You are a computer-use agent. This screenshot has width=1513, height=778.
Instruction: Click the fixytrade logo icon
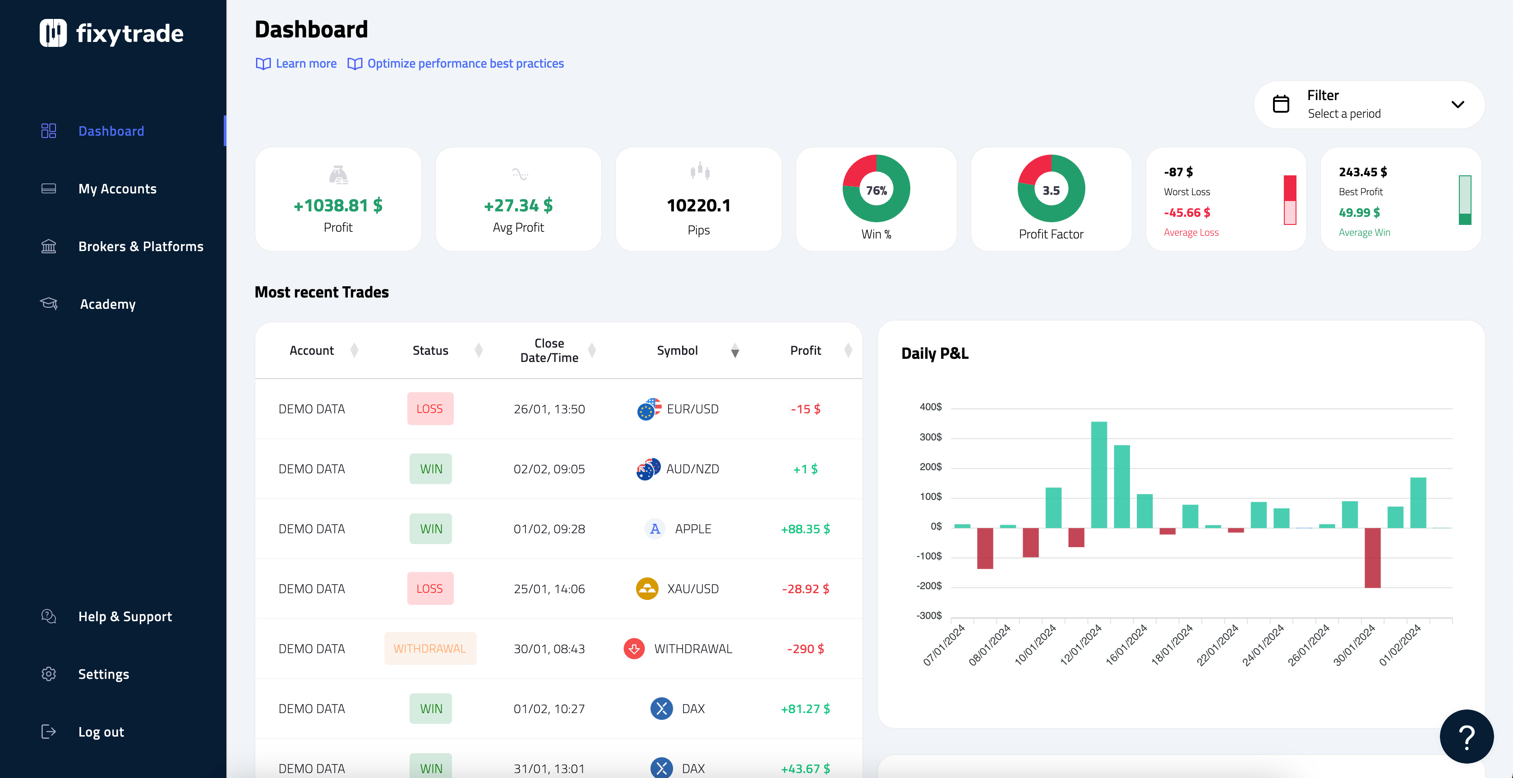click(53, 33)
